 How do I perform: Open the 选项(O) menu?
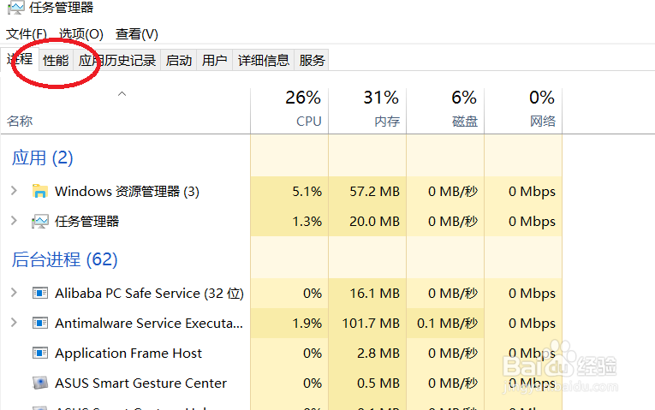tap(81, 34)
